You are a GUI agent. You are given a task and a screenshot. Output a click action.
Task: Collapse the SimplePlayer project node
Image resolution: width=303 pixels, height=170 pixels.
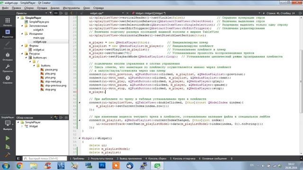point(18,18)
